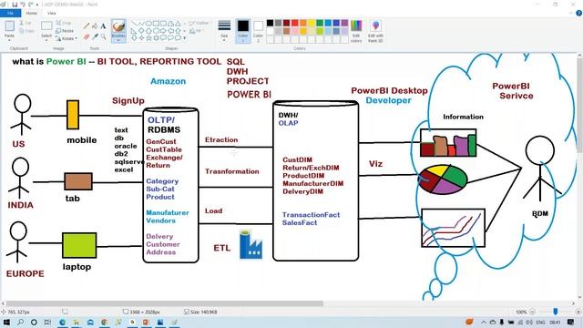The height and width of the screenshot is (328, 583).
Task: Choose the Line shape
Action: tap(134, 24)
